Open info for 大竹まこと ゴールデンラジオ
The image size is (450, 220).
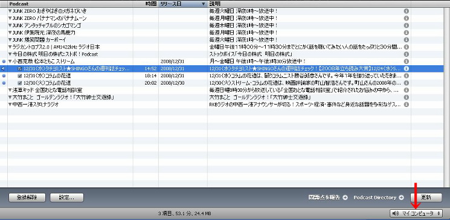pyautogui.click(x=406, y=98)
